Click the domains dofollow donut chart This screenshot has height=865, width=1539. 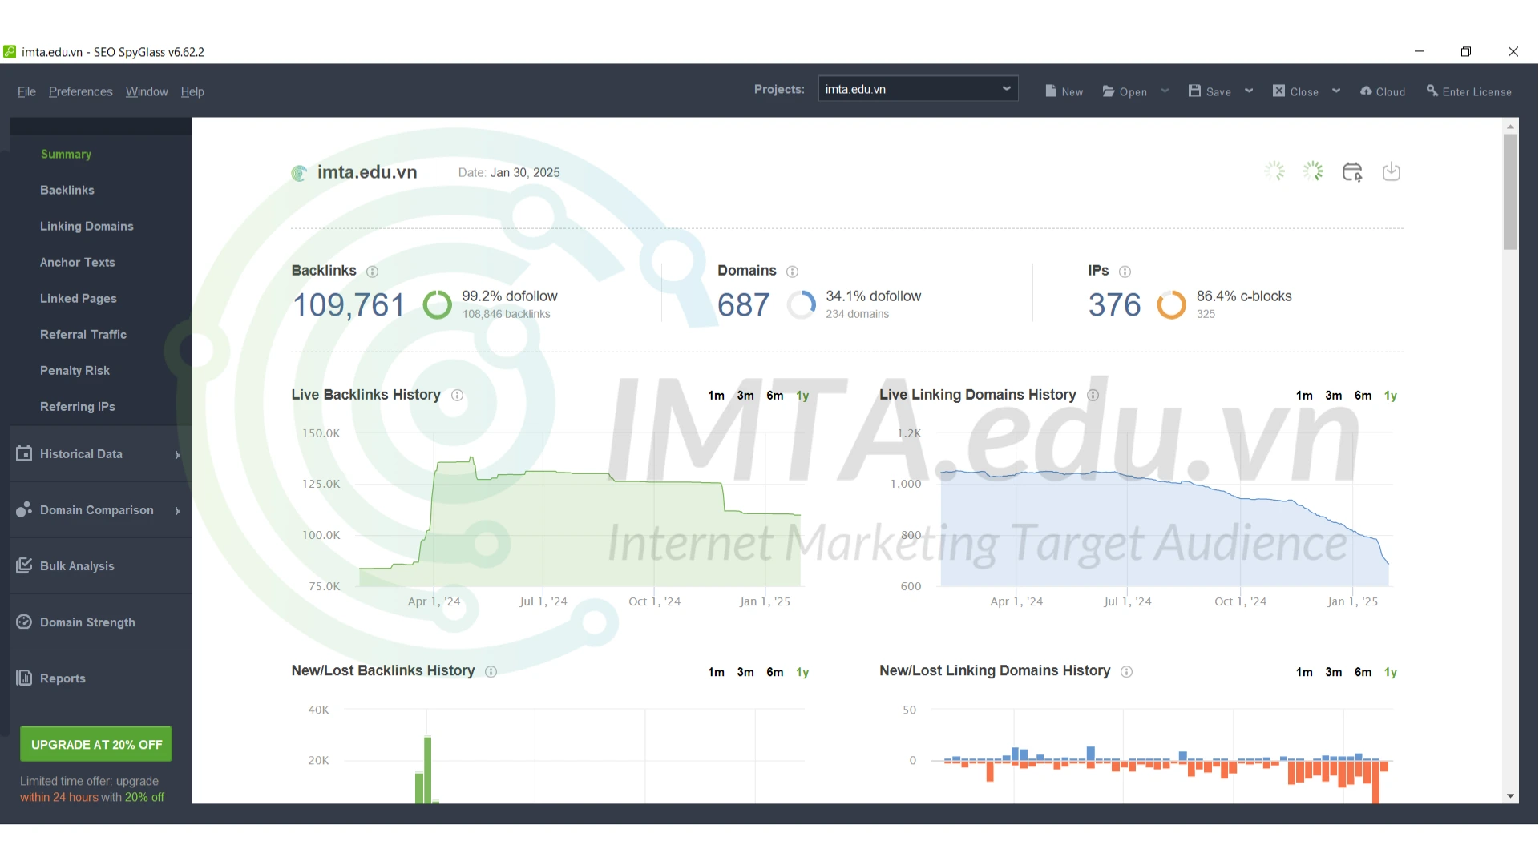coord(802,305)
